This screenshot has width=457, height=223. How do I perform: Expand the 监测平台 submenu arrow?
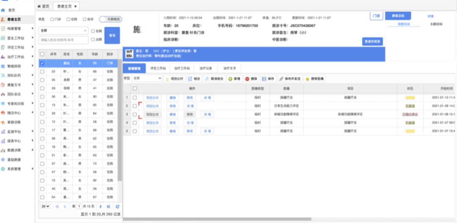click(x=32, y=132)
